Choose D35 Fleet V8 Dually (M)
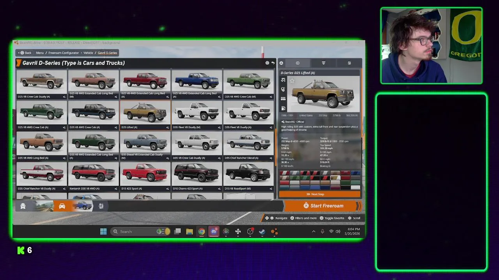This screenshot has width=499, height=280. pos(197,115)
